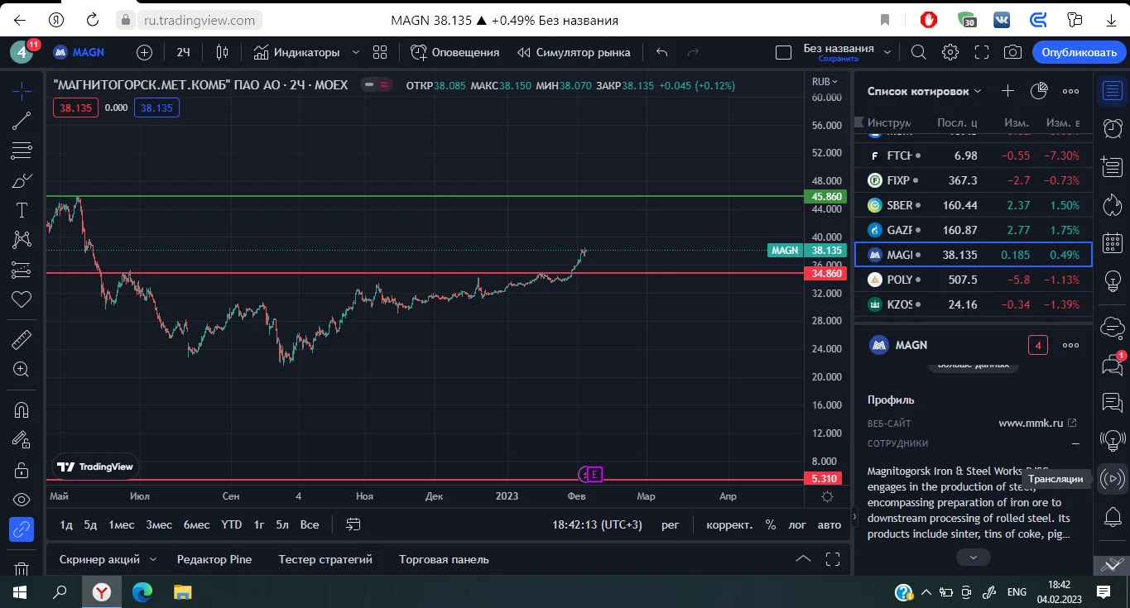This screenshot has height=608, width=1130.
Task: Select the text annotation tool
Action: [x=22, y=210]
